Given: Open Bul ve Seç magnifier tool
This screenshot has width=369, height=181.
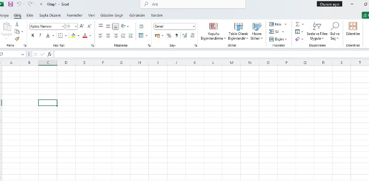Looking at the screenshot, I should (x=335, y=31).
